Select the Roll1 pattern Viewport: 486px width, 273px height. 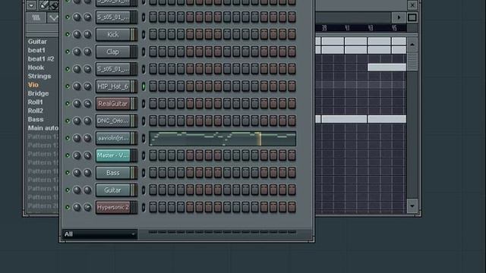coord(36,102)
